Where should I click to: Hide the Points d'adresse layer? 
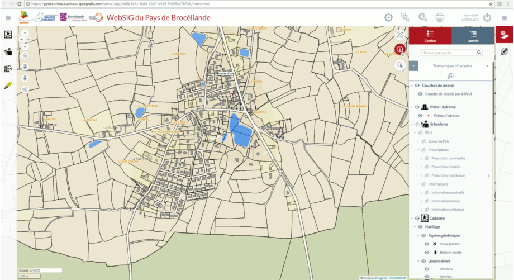420,116
